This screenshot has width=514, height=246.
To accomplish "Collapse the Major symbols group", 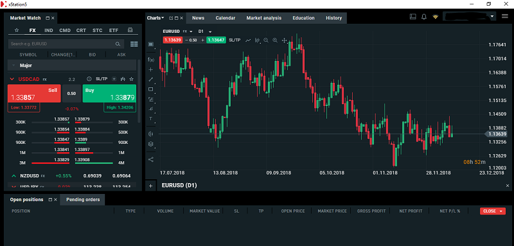I will click(x=13, y=66).
